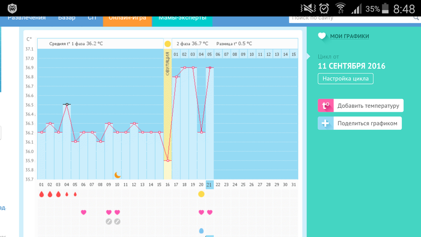Click the red blood drop under day 01
421x237 pixels.
42,194
